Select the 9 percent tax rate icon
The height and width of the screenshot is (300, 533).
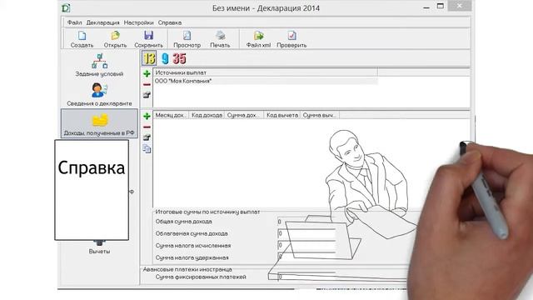point(165,58)
